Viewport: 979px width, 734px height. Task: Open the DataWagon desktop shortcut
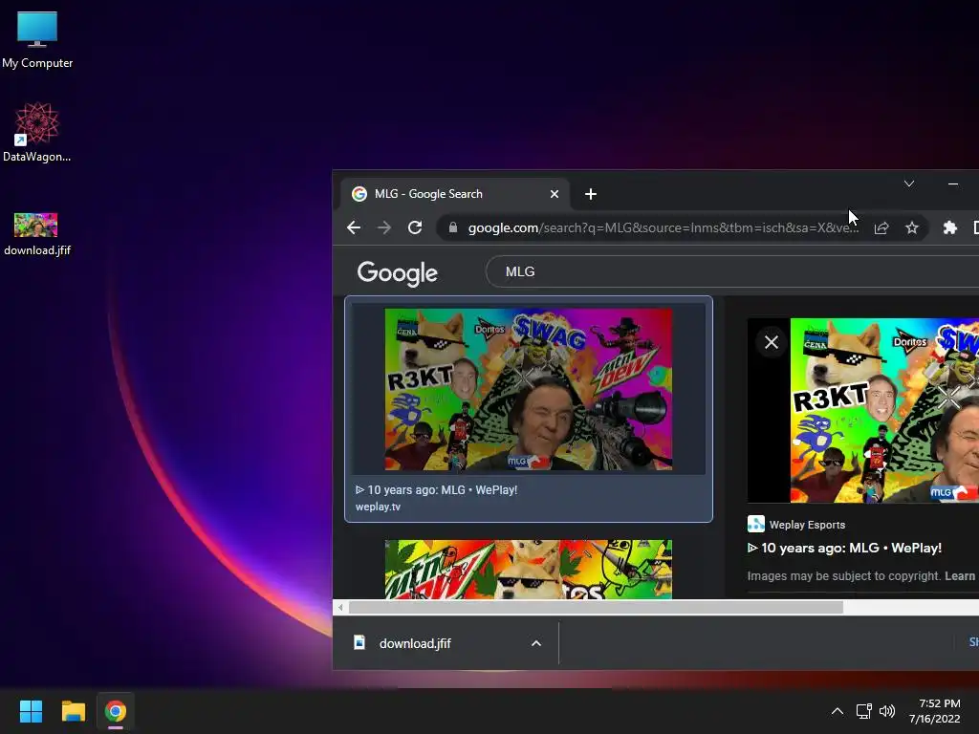(x=37, y=132)
